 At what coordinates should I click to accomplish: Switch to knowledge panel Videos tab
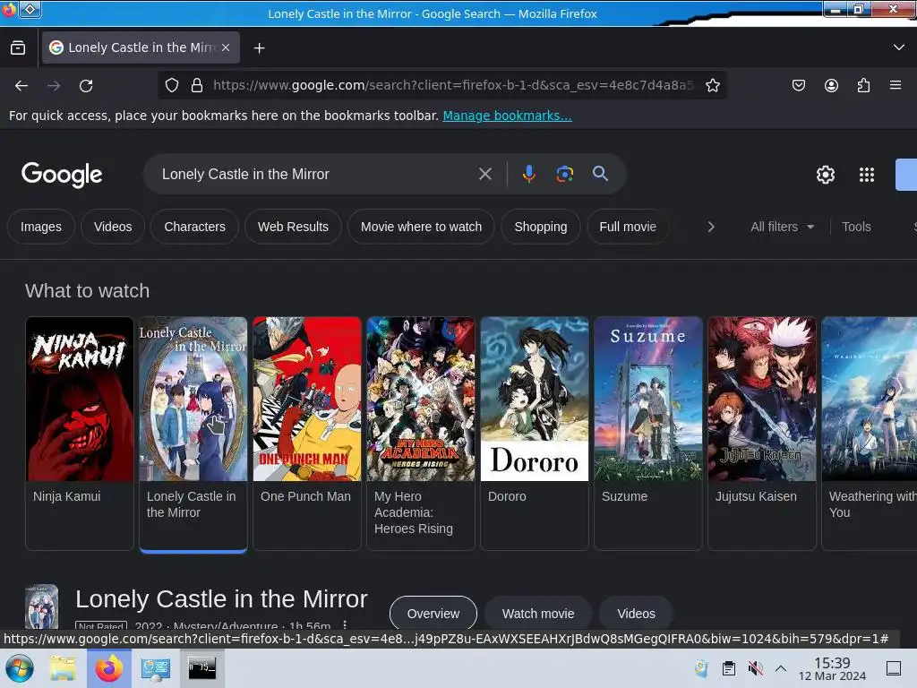[636, 614]
